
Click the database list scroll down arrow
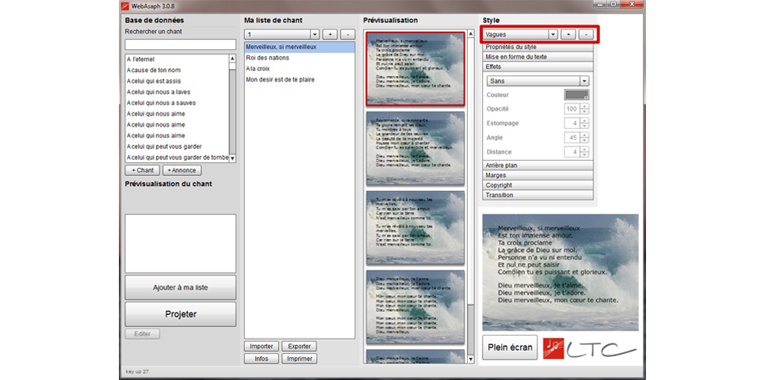click(x=232, y=158)
